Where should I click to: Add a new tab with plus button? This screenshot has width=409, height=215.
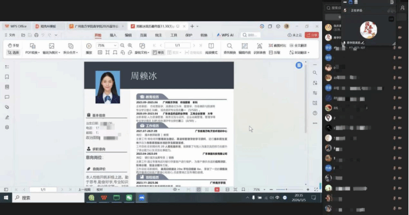192,27
